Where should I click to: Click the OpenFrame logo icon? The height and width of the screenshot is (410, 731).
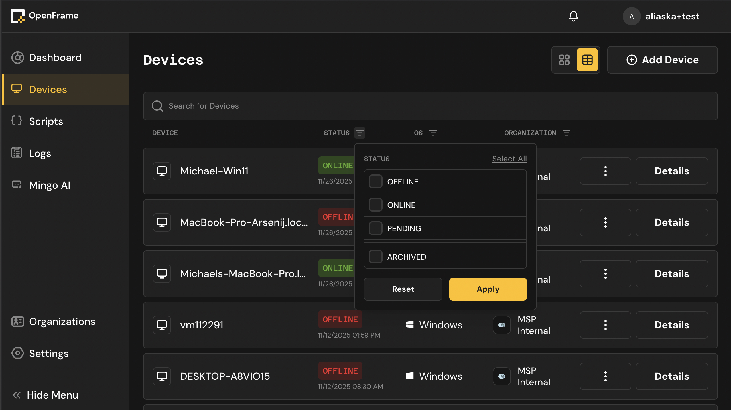[x=18, y=16]
